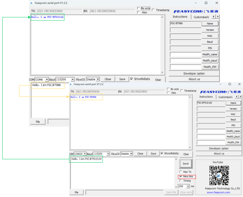Image resolution: width=243 pixels, height=197 pixels.
Task: Click the Feasycom app icon in back window title bar
Action: tap(32, 3)
